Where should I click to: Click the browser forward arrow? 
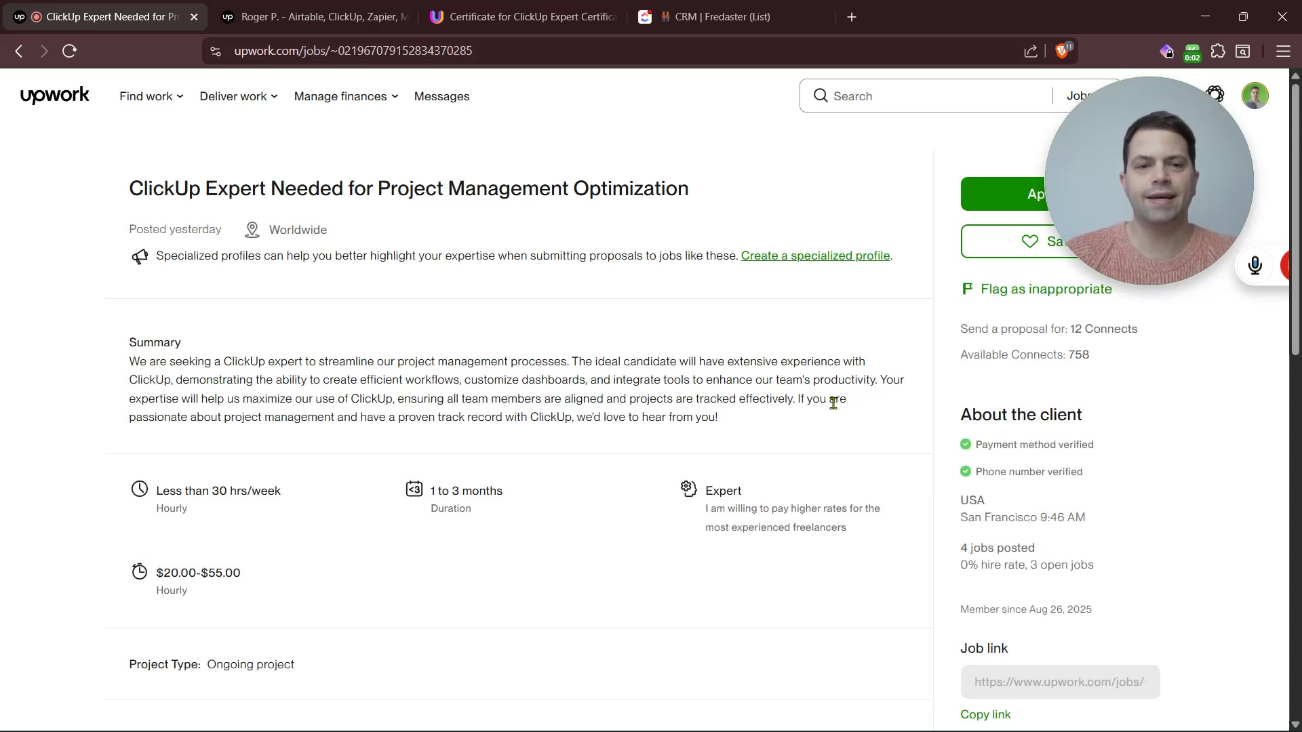44,52
